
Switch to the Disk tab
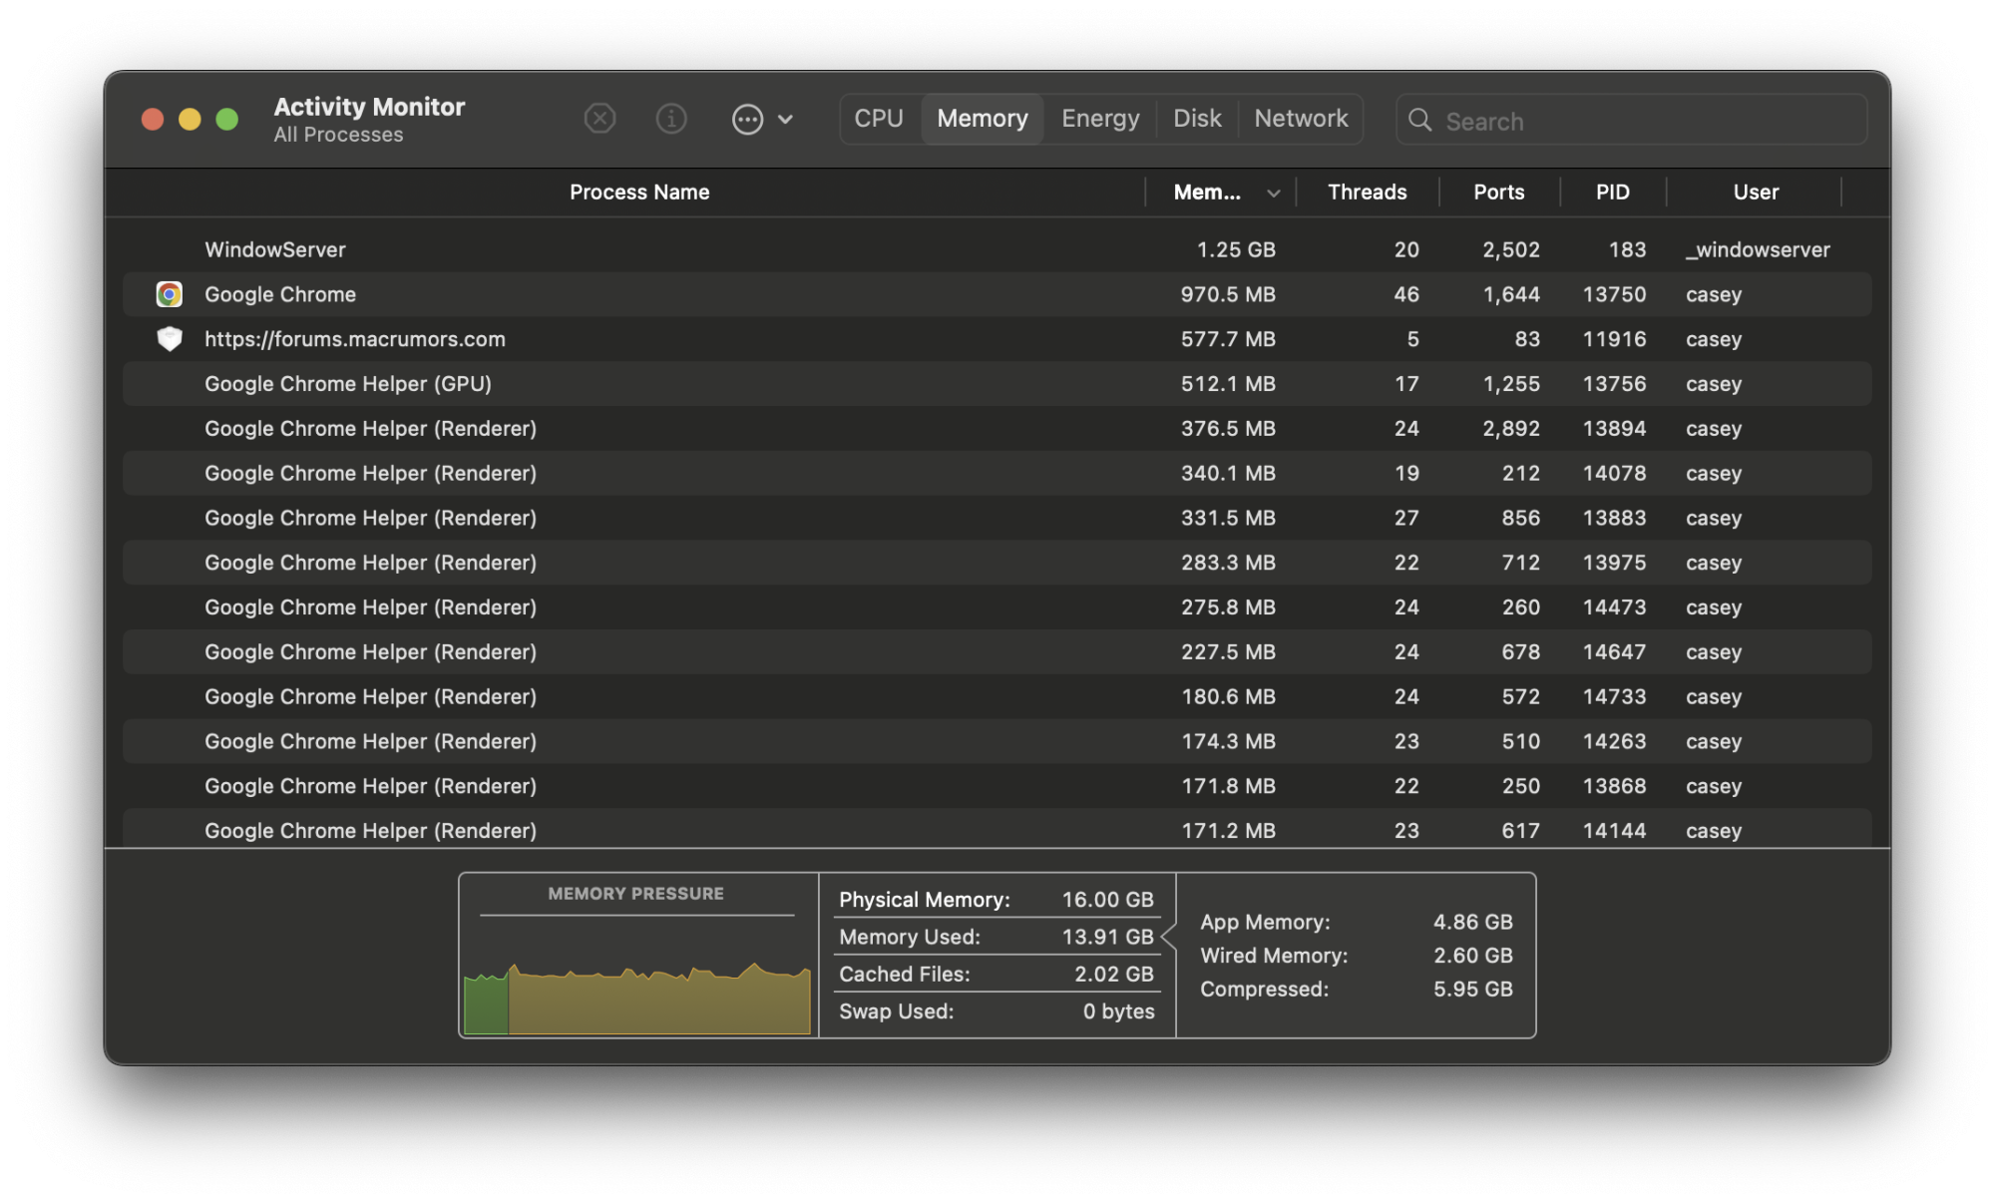(1197, 119)
